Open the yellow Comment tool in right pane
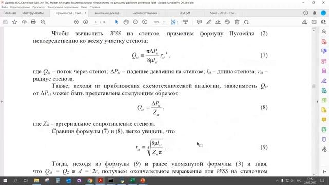 coord(324,120)
